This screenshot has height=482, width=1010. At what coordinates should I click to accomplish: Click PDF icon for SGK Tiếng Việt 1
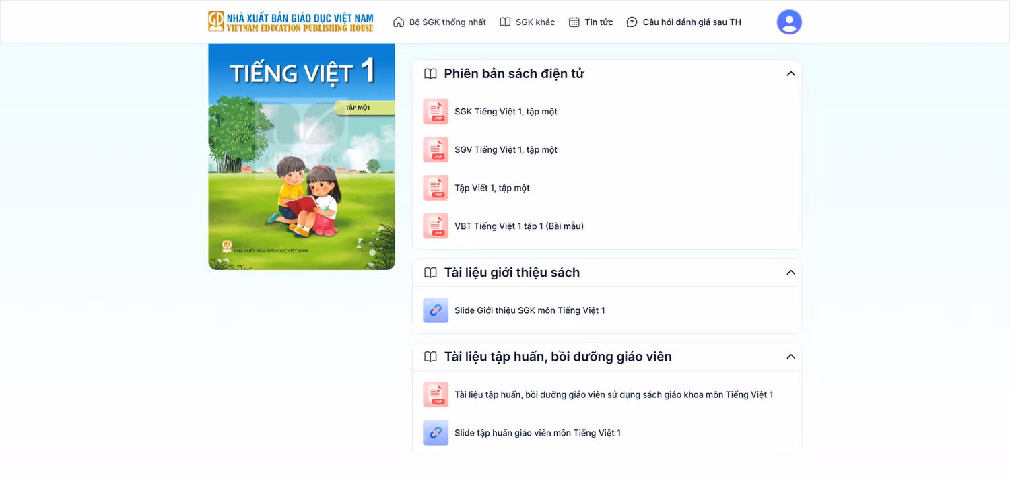pos(436,112)
